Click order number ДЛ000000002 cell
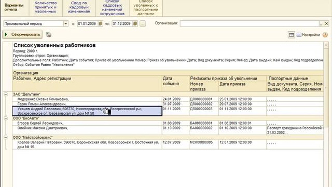Viewport: 332px width, 187px height. pyautogui.click(x=204, y=104)
